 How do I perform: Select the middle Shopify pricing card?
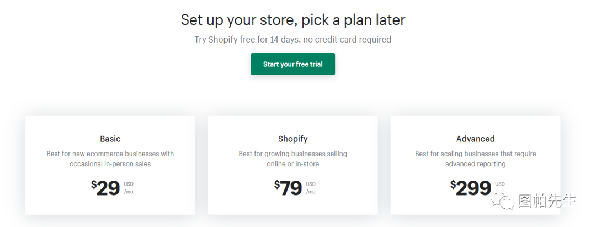pyautogui.click(x=292, y=166)
